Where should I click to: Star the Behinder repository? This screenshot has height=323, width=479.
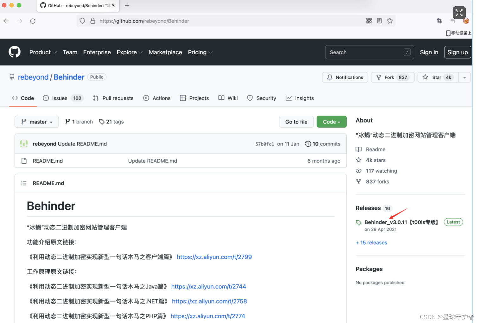[x=438, y=77]
